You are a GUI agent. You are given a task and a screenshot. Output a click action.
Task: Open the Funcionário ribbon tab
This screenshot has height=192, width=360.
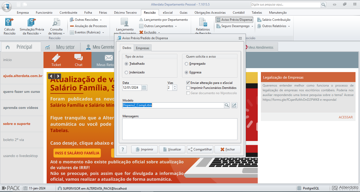pyautogui.click(x=44, y=12)
